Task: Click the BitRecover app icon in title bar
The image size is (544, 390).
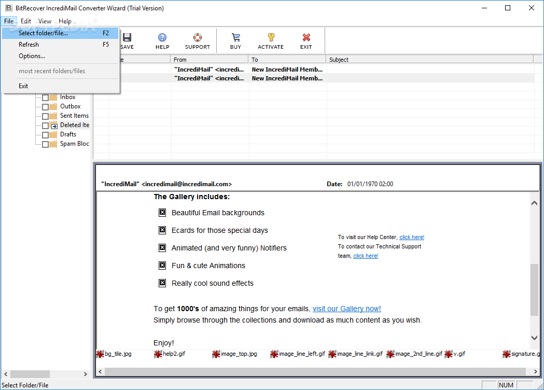Action: point(8,8)
